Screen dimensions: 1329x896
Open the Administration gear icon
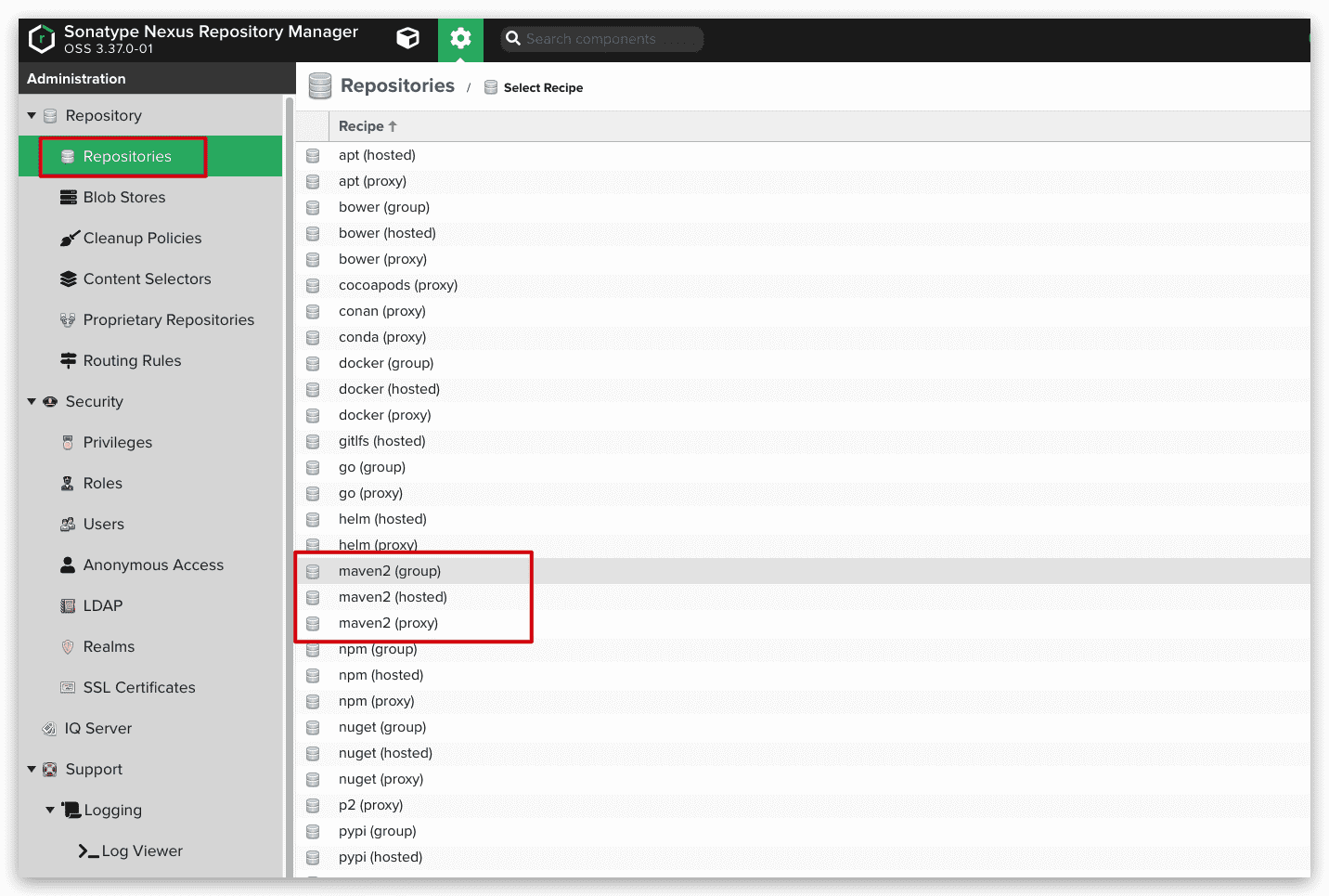(460, 38)
